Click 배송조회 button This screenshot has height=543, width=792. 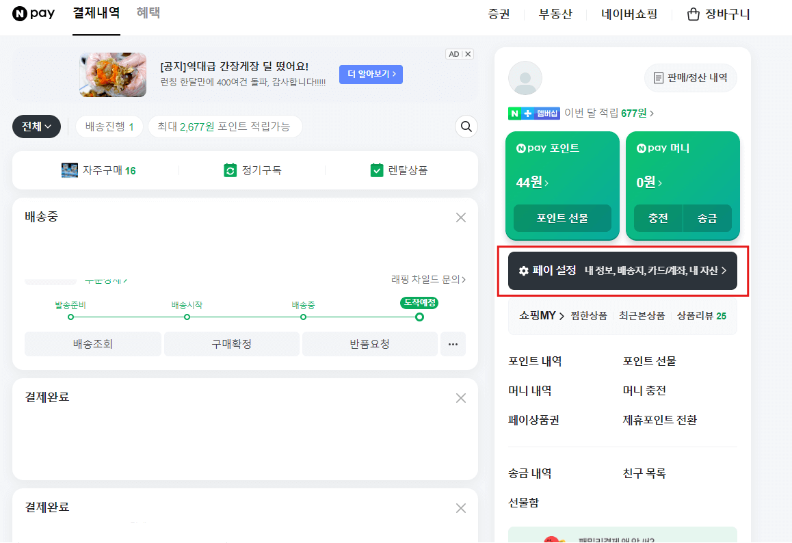(x=93, y=344)
